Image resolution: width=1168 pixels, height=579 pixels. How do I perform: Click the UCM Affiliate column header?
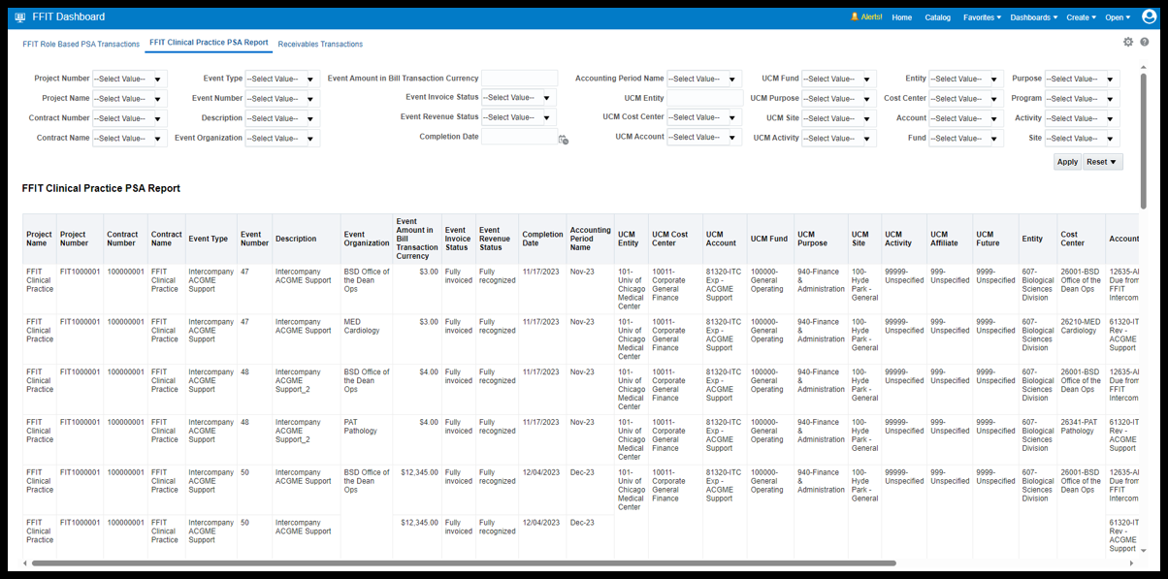pos(950,239)
